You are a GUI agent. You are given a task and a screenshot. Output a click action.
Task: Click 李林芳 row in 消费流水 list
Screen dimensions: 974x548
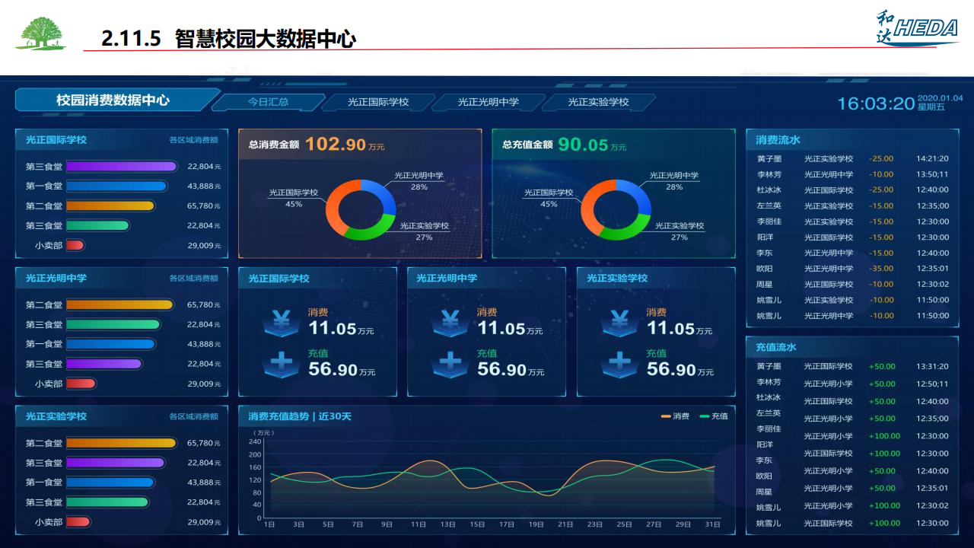[852, 174]
